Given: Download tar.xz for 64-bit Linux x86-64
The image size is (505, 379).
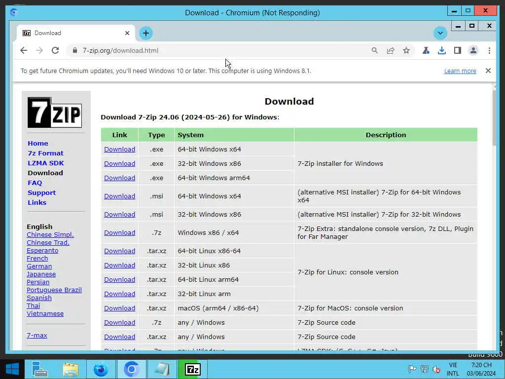Looking at the screenshot, I should pos(119,251).
